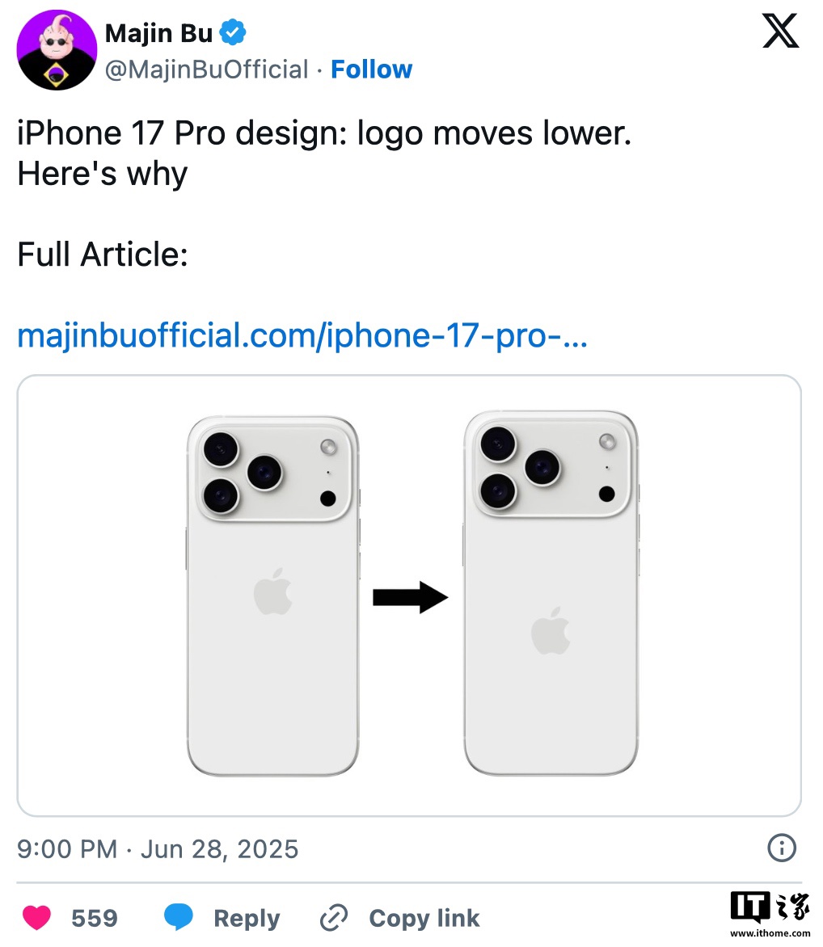
Task: Click the Majin Bu display name
Action: click(159, 33)
